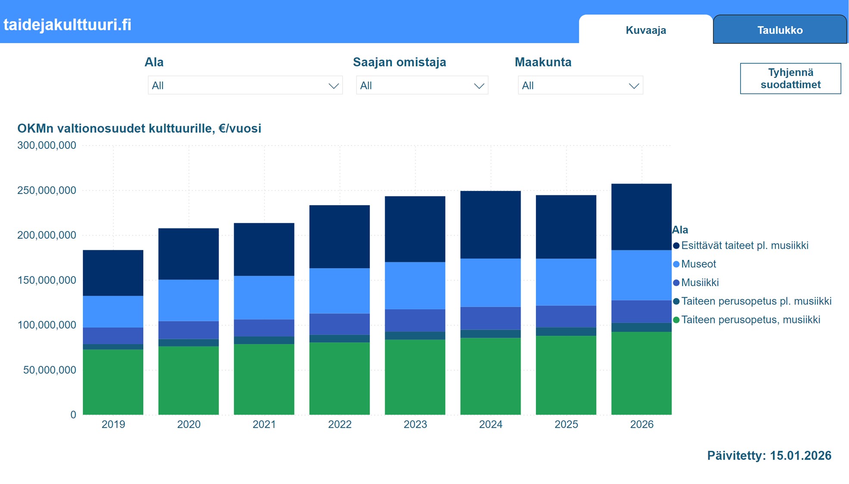Click the 2022 x-axis year label
849x484 pixels.
point(339,424)
